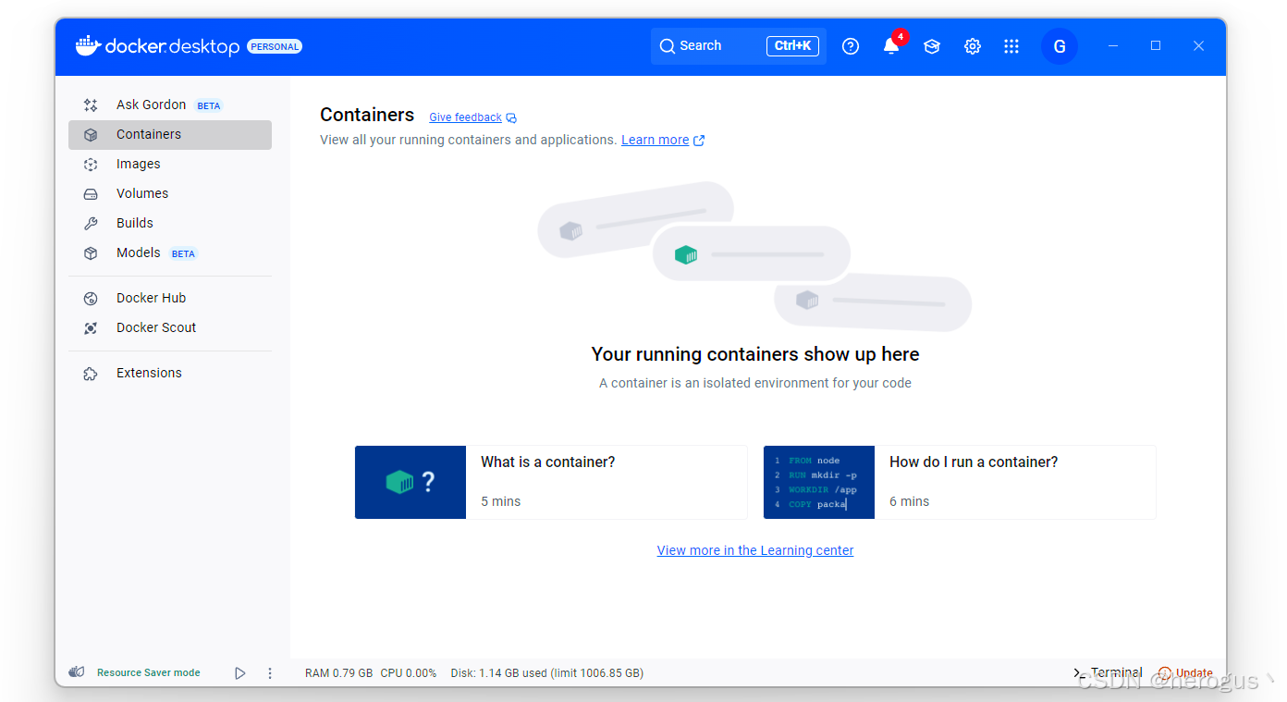Click the Containers page heading
This screenshot has height=702, width=1287.
click(x=367, y=115)
